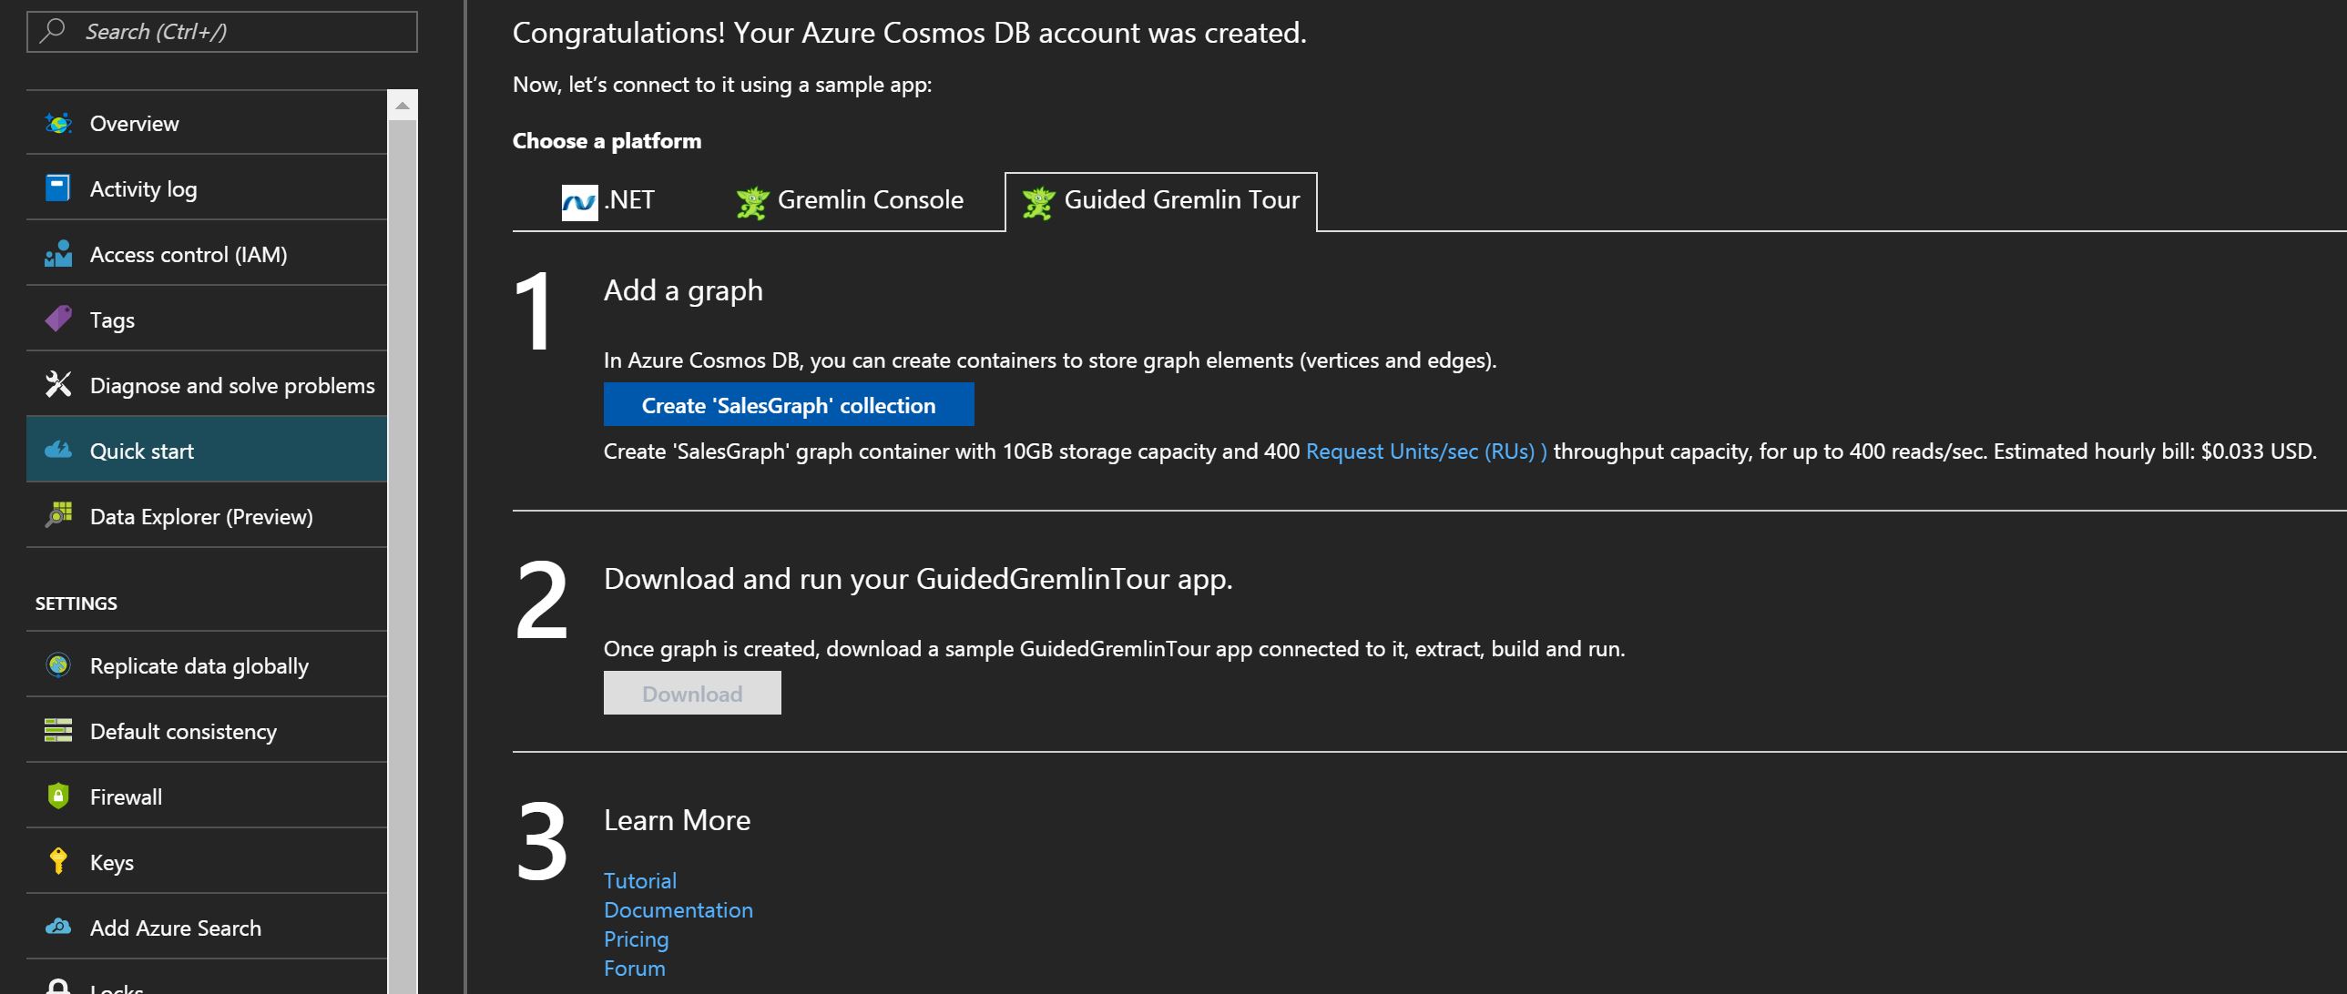Click Create 'SalesGraph' collection button
This screenshot has height=994, width=2347.
(x=788, y=405)
